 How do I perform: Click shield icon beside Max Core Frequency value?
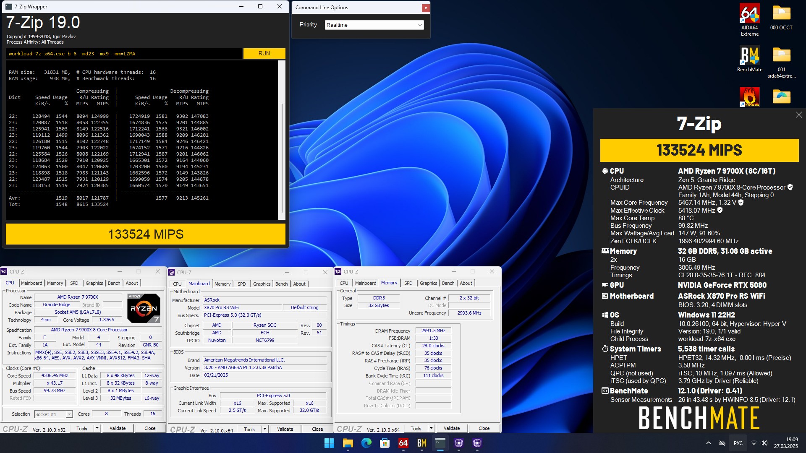point(741,203)
